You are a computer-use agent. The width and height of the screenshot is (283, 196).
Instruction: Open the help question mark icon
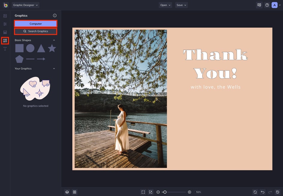pos(267,5)
